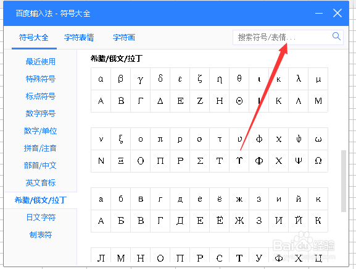Close the symbol window
Screen dimensions: 356x269
click(337, 13)
